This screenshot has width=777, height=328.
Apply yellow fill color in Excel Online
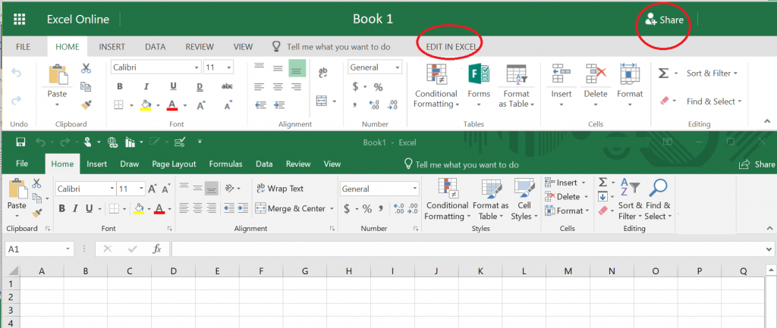click(x=146, y=105)
